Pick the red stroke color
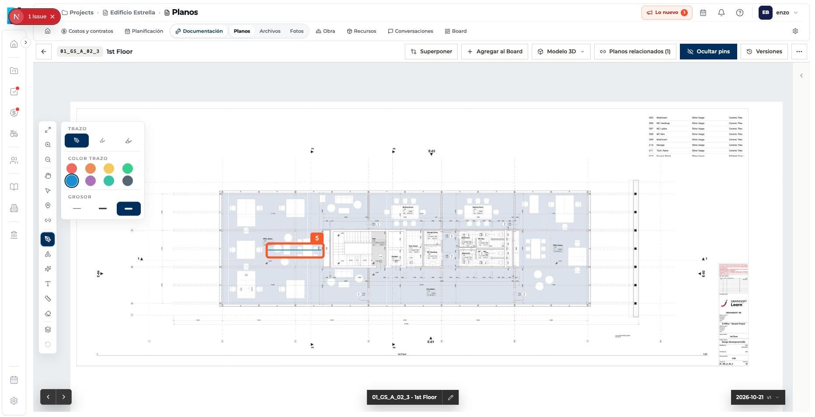Viewport: 815px width, 417px height. coord(72,168)
